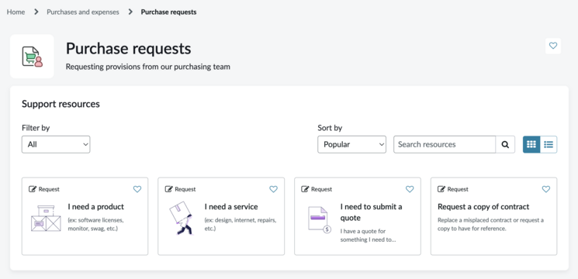Click Request edit icon on service card

tap(168, 189)
